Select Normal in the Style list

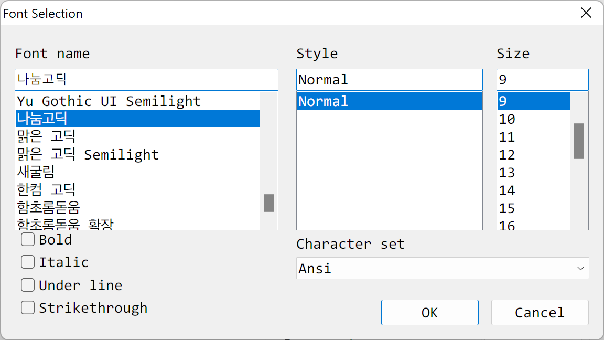coord(390,101)
